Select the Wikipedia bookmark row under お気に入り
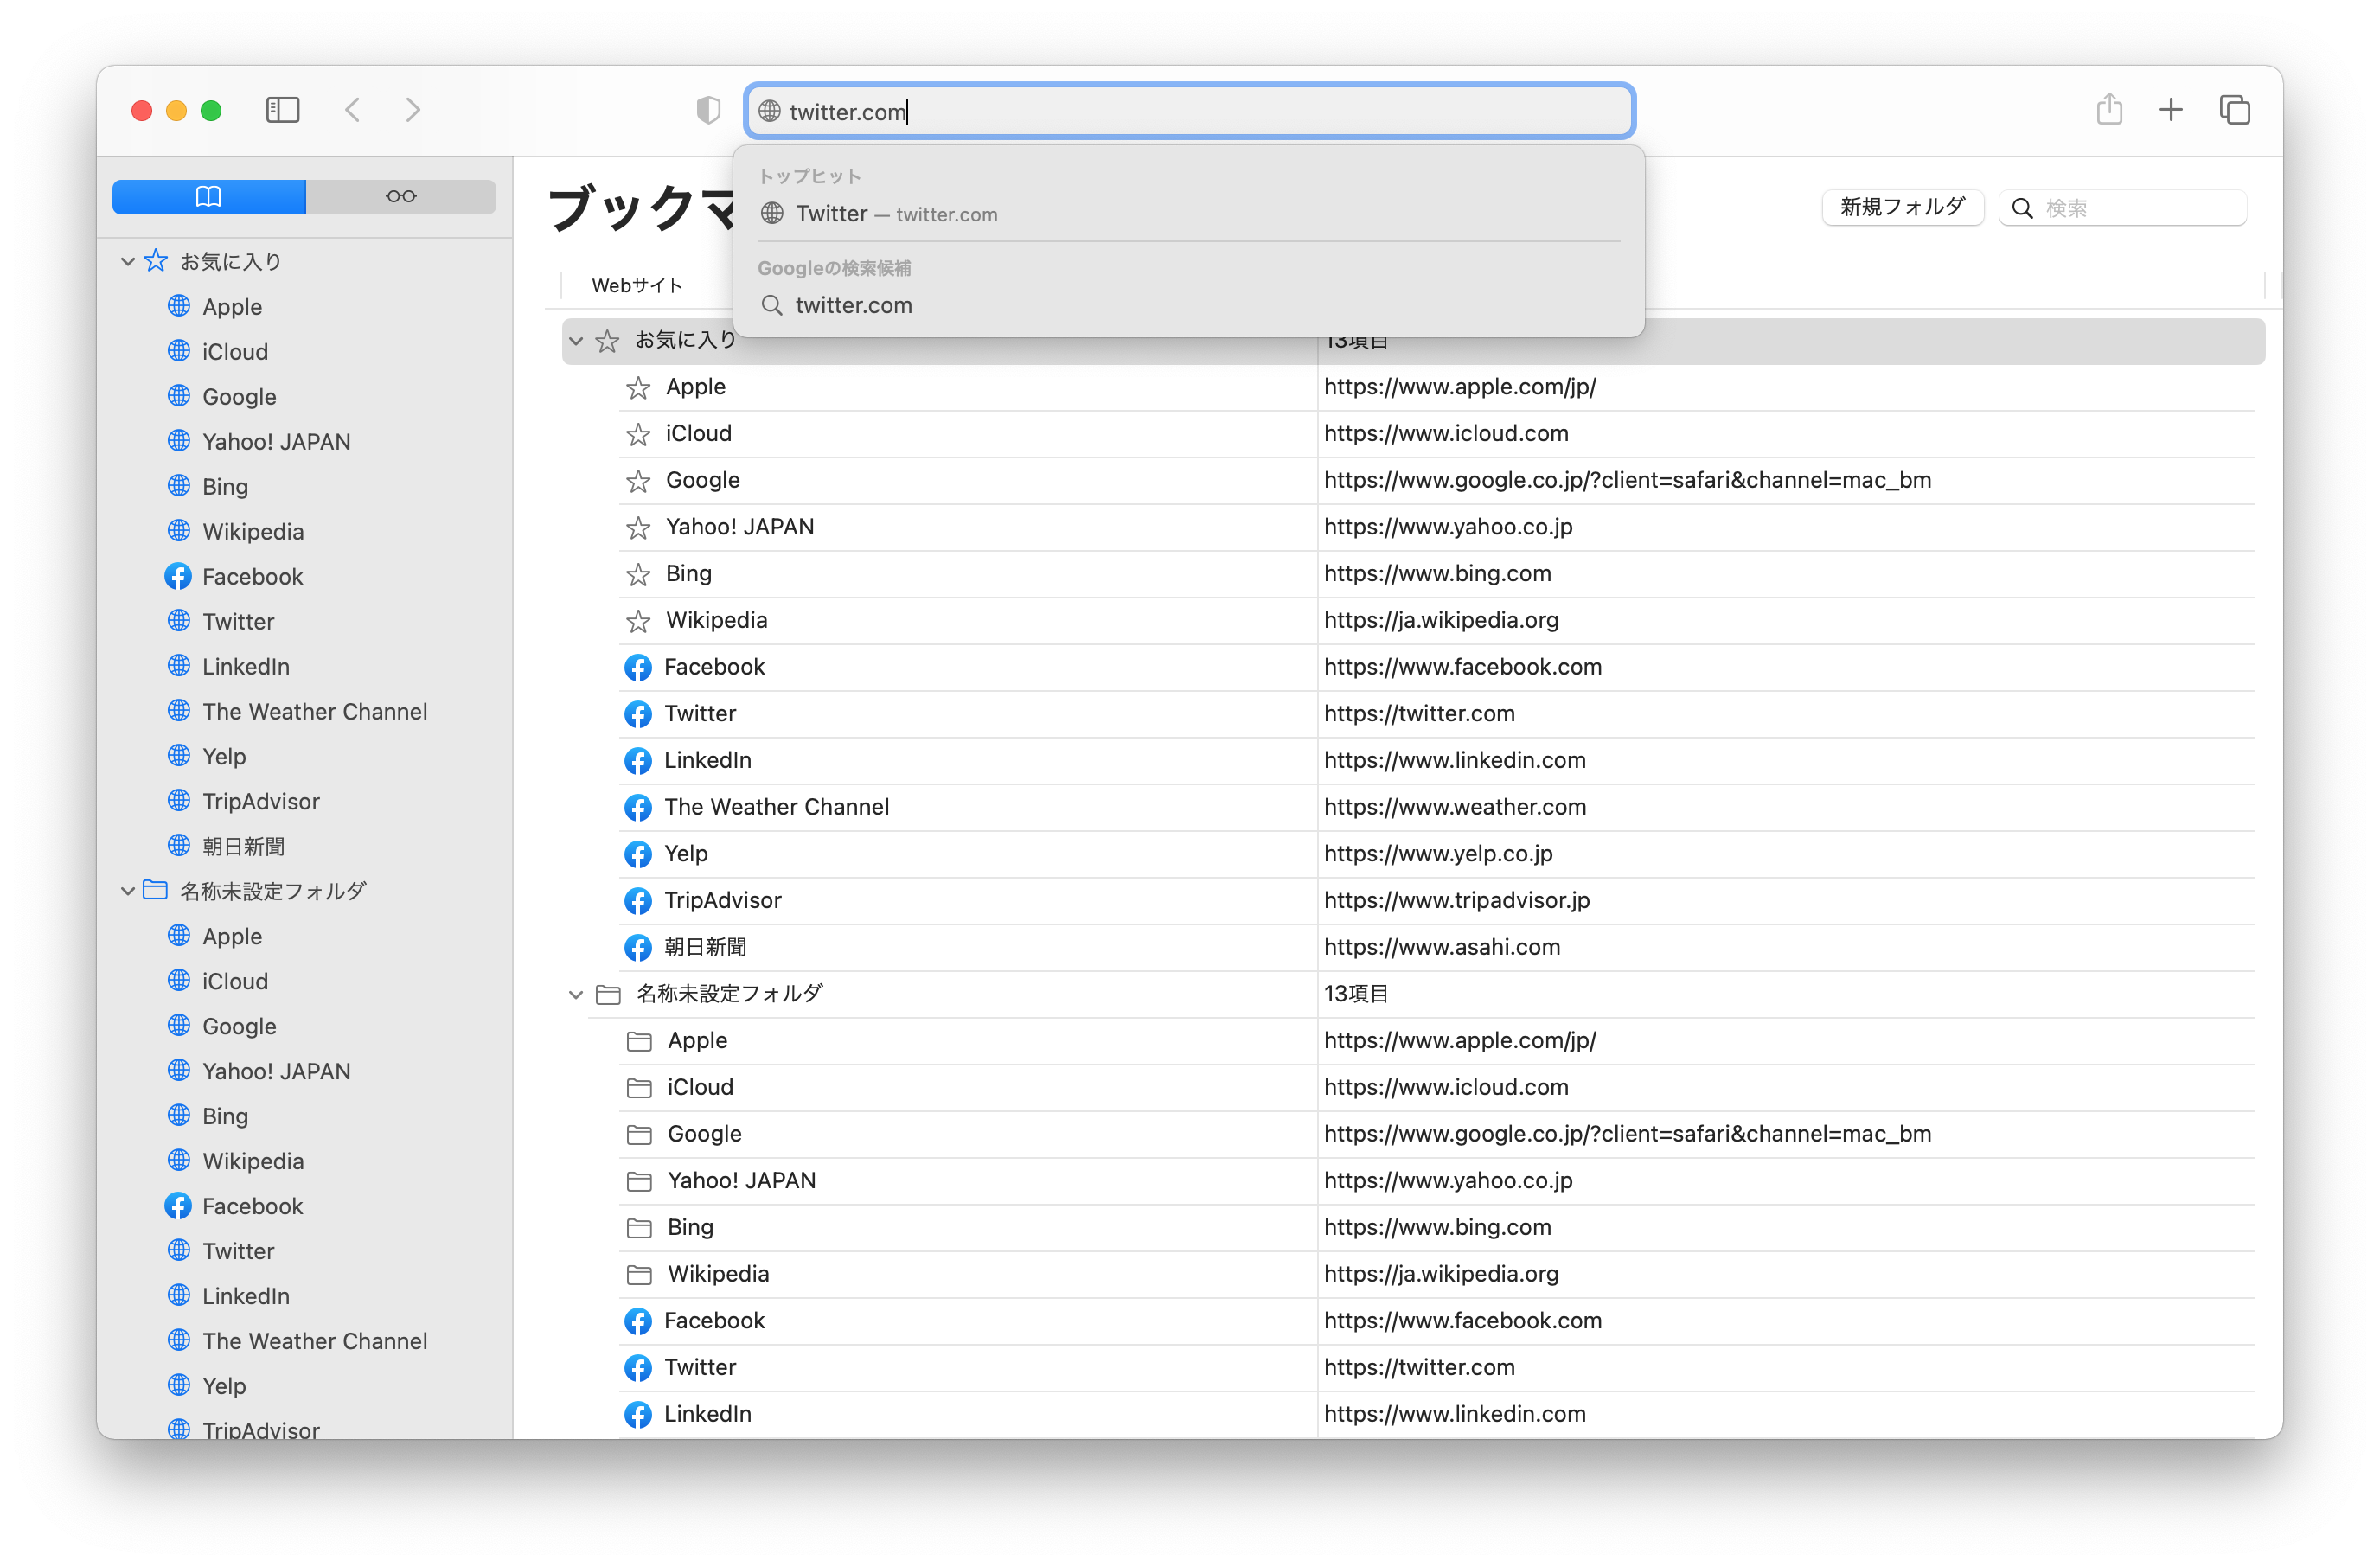This screenshot has width=2380, height=1567. tap(716, 620)
